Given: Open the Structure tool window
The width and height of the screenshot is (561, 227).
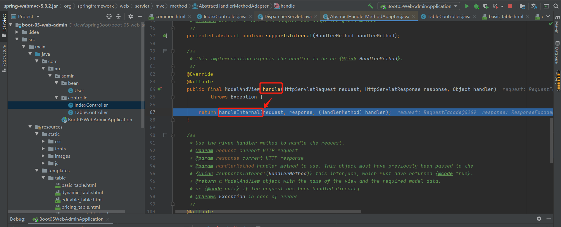Looking at the screenshot, I should point(4,59).
